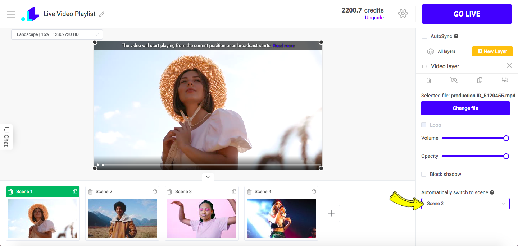Open the Read more link
The image size is (518, 246).
tap(284, 46)
